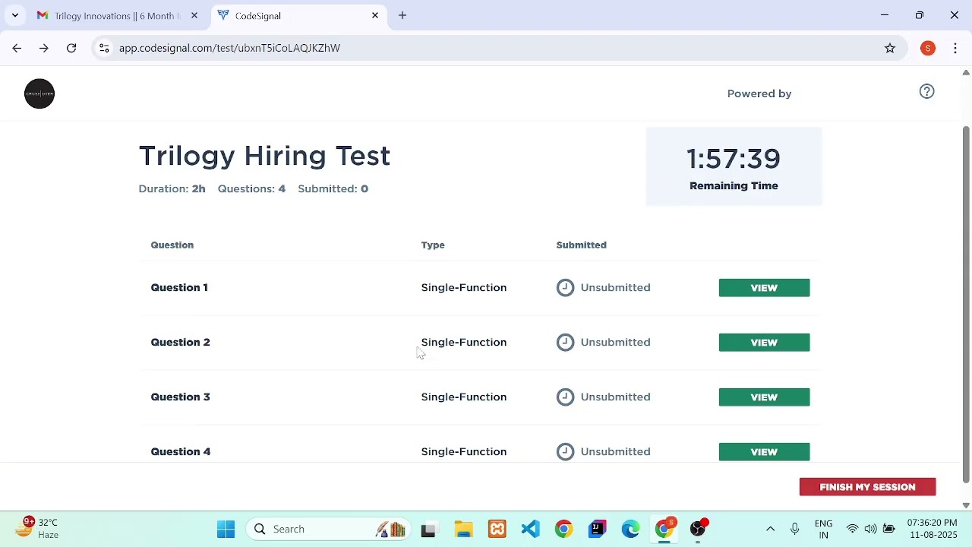Click the address bar URL
972x547 pixels.
(x=229, y=48)
